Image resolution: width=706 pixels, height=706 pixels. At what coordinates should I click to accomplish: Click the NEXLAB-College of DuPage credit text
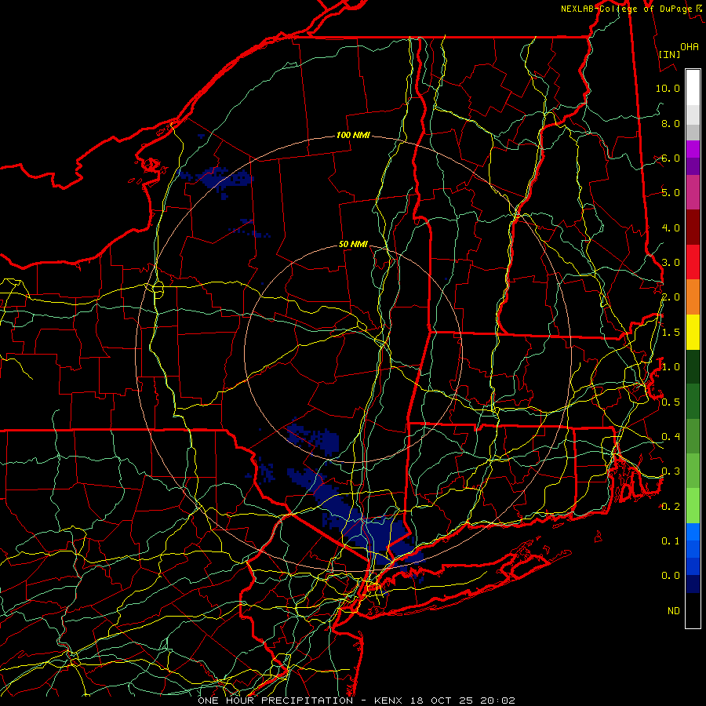click(626, 9)
